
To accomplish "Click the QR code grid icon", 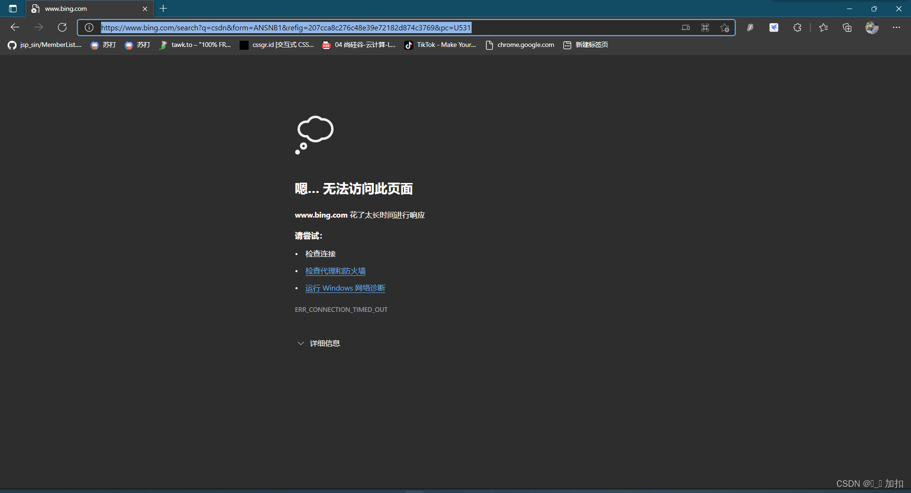I will point(705,27).
